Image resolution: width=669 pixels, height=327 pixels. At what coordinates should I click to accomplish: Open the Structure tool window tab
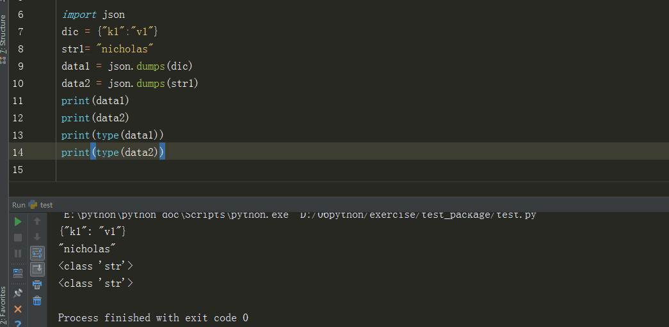(x=3, y=38)
